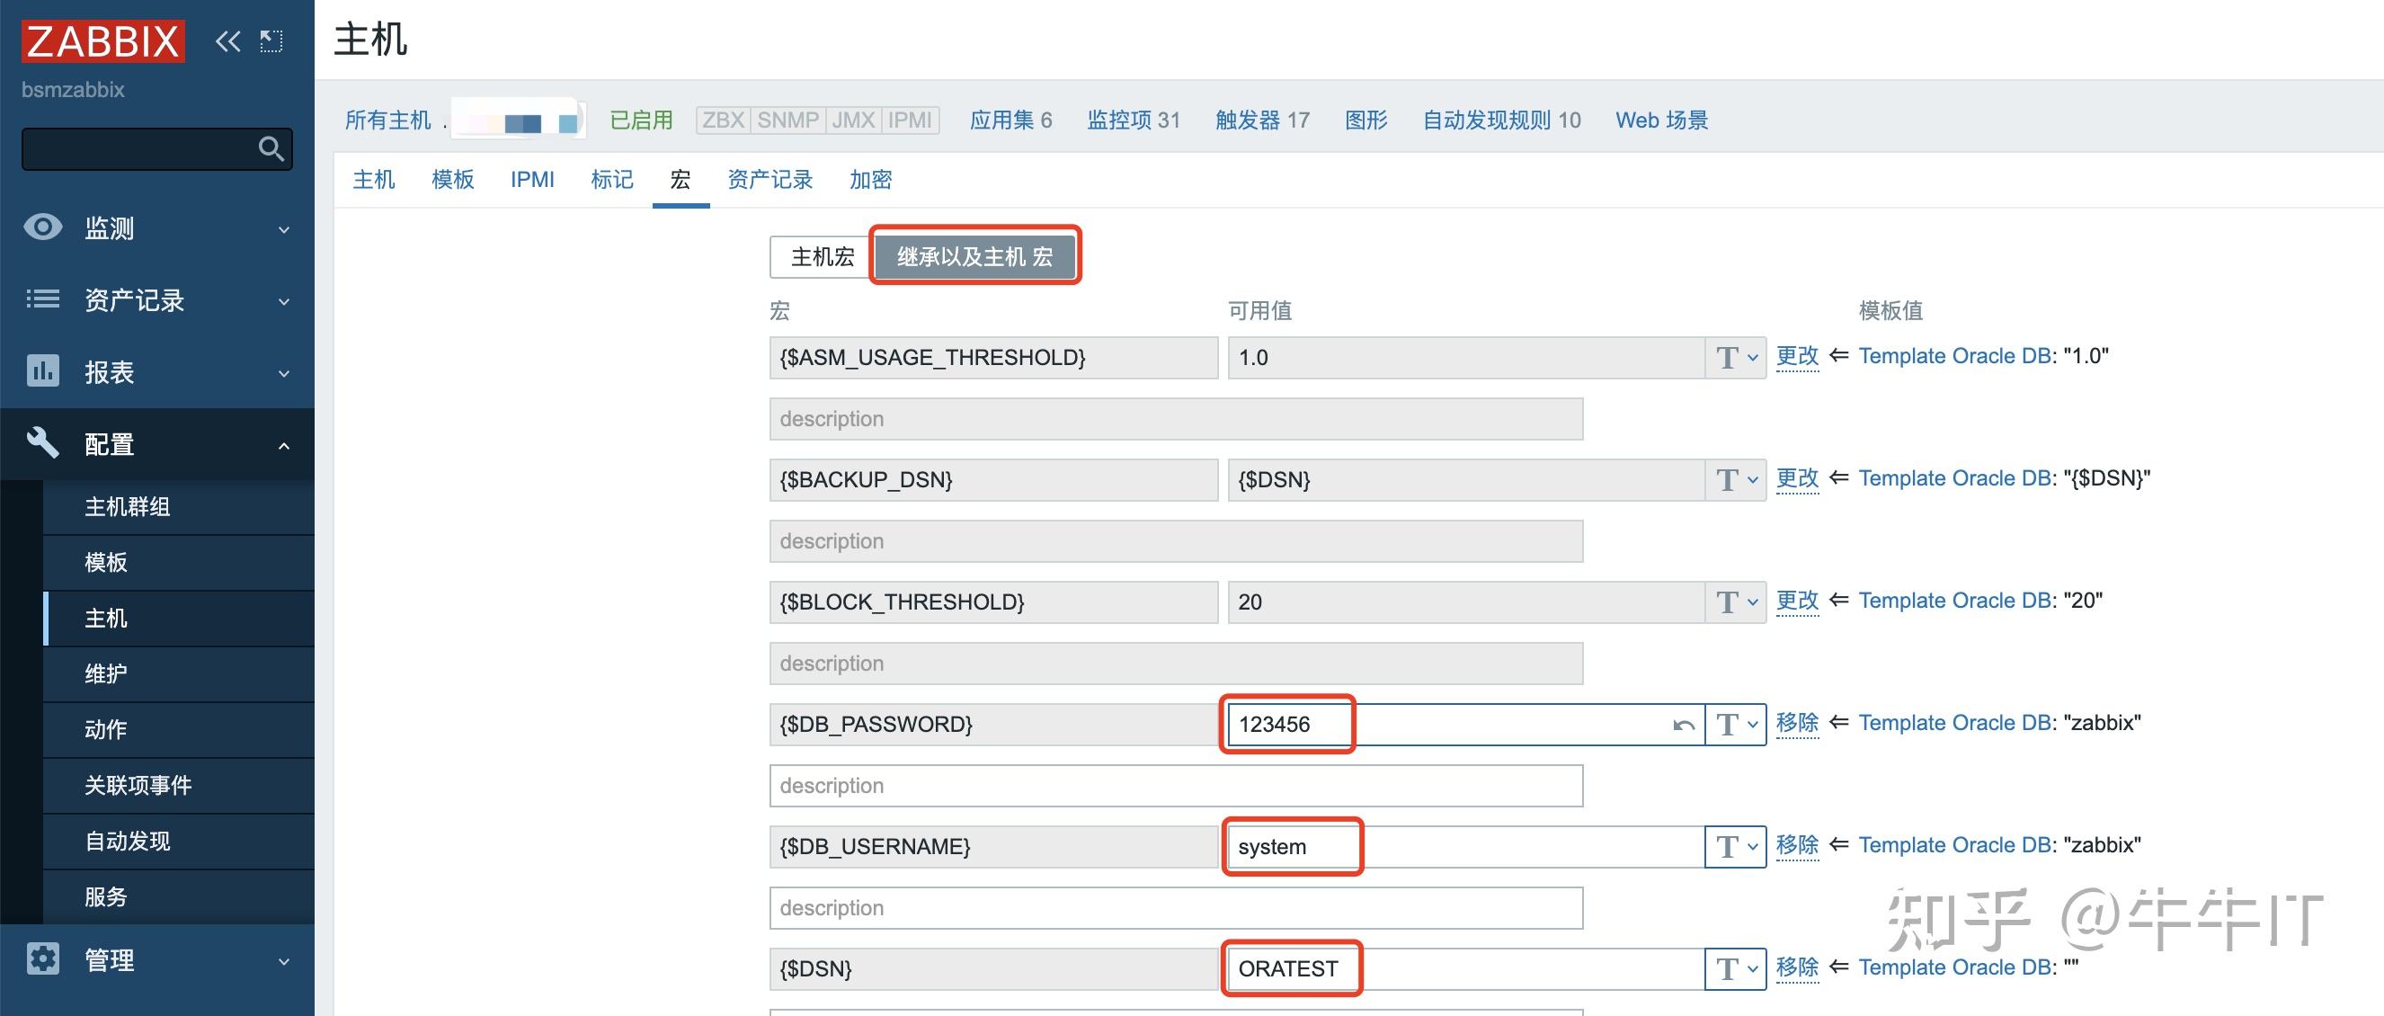
Task: Open the 报表 reports sidebar icon
Action: pyautogui.click(x=42, y=371)
